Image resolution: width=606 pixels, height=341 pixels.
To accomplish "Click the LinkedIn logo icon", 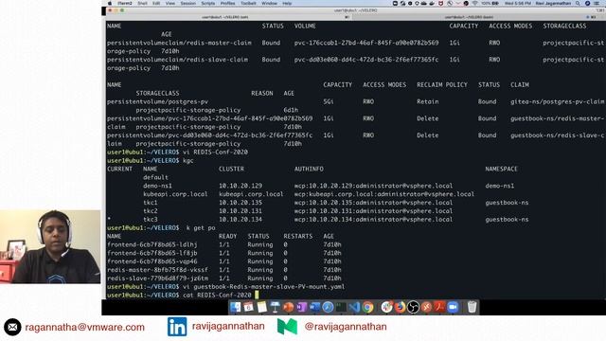I will click(x=177, y=327).
